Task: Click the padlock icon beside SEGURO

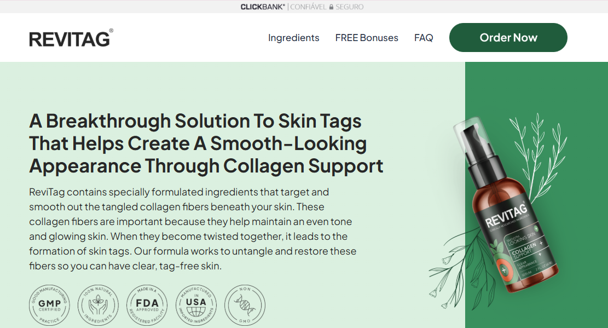Action: click(331, 7)
